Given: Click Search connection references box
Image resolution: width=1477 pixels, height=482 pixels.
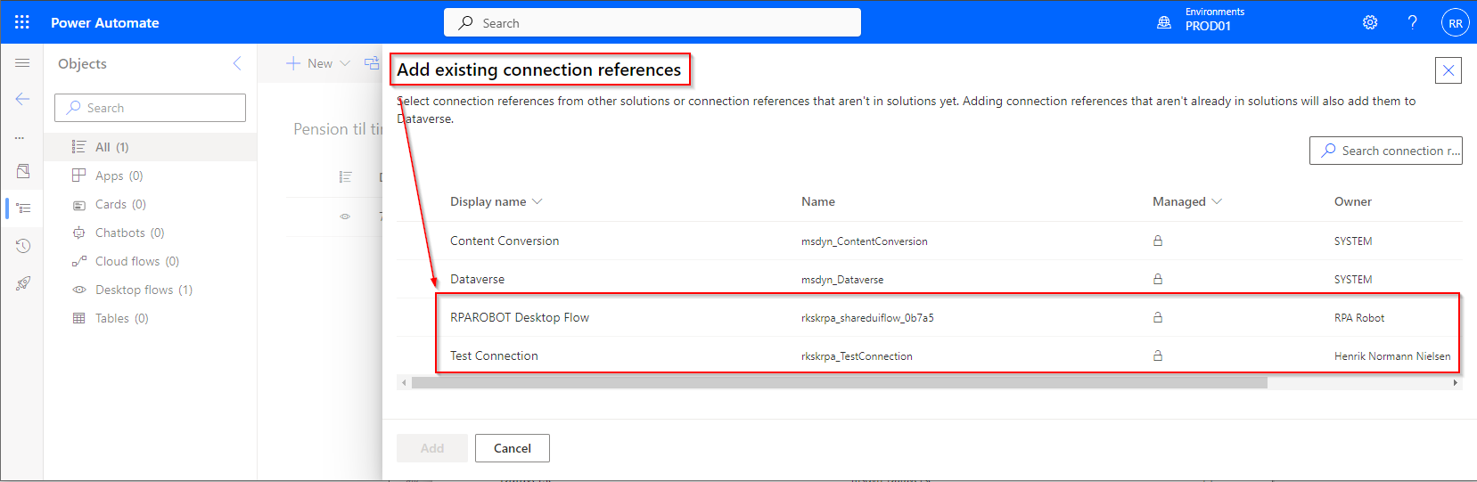Looking at the screenshot, I should [x=1386, y=151].
